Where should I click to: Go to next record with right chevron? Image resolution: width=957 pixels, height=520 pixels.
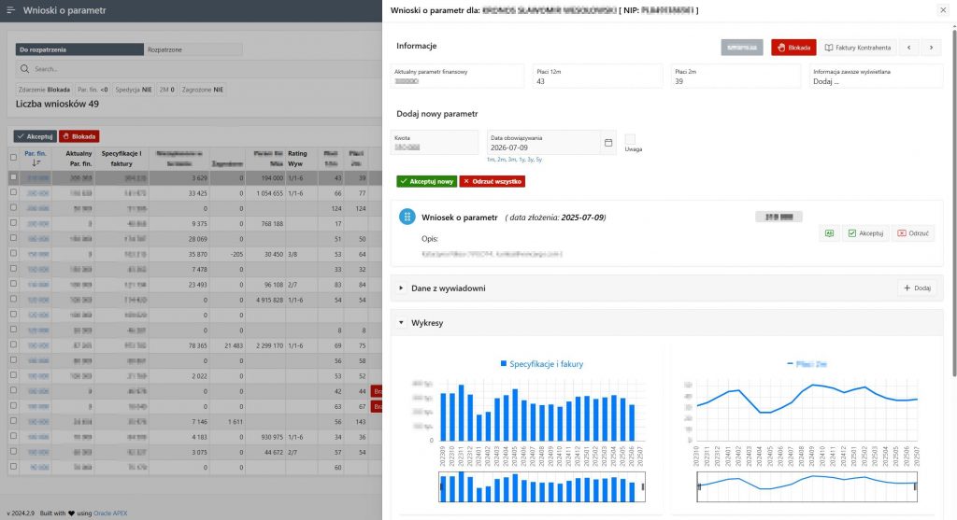931,48
